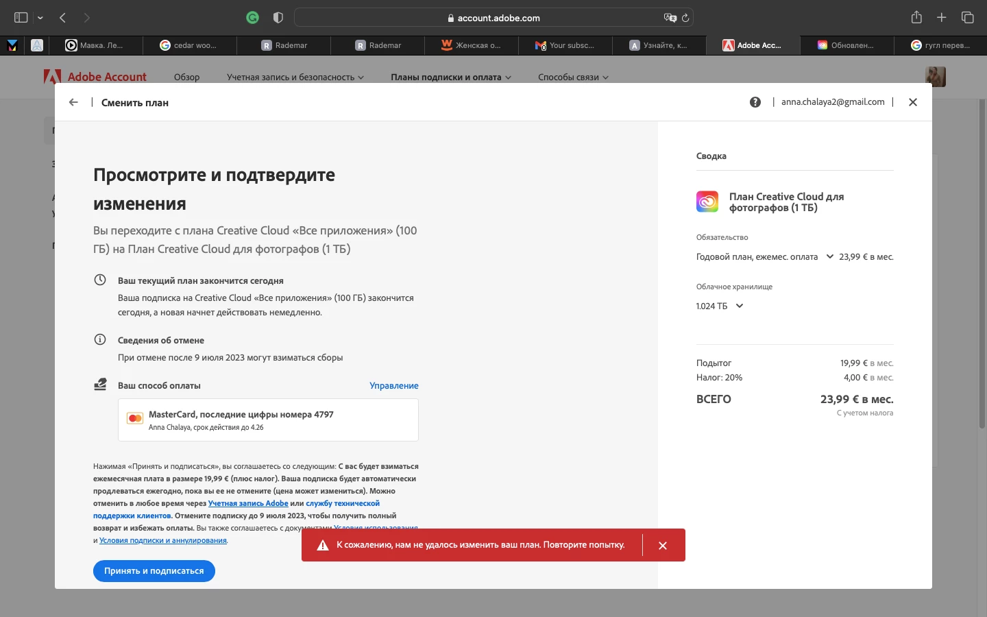The height and width of the screenshot is (617, 987).
Task: Open the 1.024 ТБ storage dropdown
Action: [720, 306]
